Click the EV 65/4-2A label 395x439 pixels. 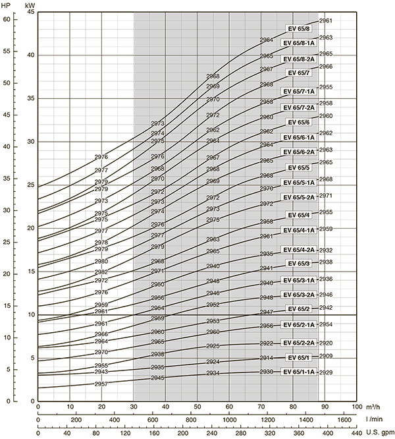coord(299,250)
